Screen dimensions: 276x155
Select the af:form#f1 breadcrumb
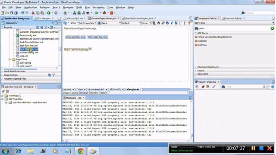click(x=116, y=90)
